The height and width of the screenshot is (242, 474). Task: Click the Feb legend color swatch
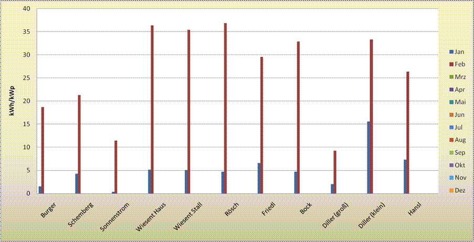451,64
